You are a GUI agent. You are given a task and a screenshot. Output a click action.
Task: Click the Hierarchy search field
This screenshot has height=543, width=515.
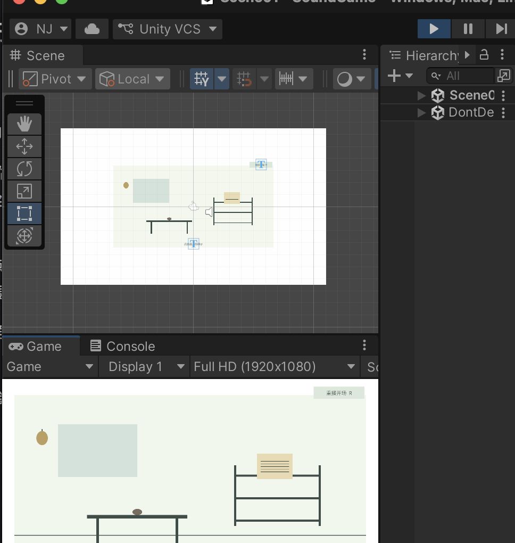tap(460, 76)
